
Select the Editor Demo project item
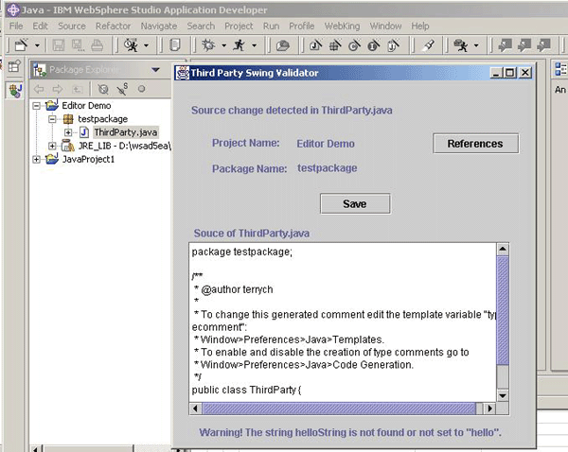click(86, 106)
